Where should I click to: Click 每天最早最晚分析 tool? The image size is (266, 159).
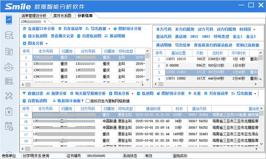pyautogui.click(x=88, y=94)
